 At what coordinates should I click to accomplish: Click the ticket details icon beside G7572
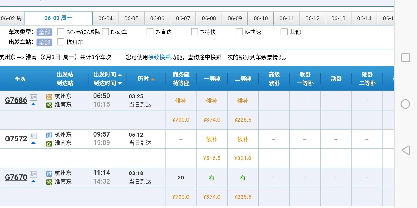pyautogui.click(x=33, y=136)
